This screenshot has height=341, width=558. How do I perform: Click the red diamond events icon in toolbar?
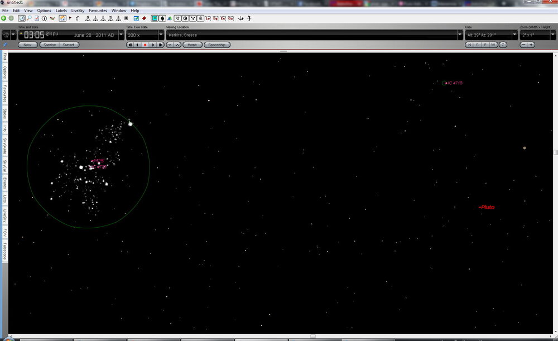pos(143,18)
